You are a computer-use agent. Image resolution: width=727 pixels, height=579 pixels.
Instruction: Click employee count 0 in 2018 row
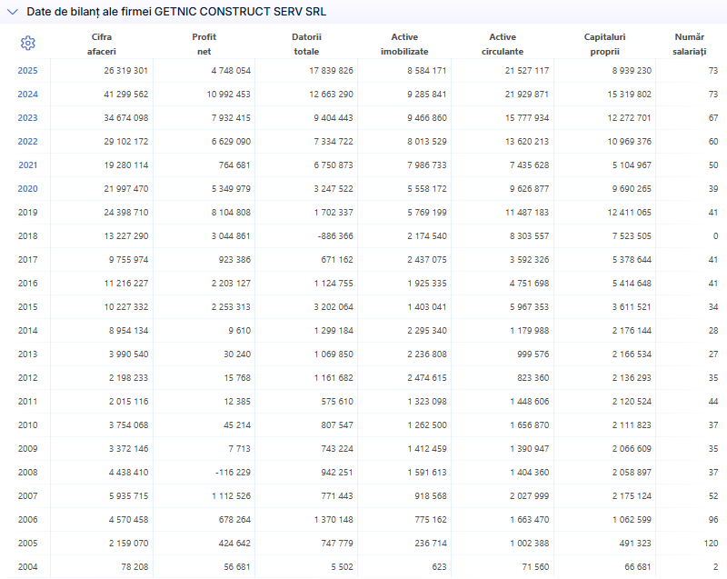715,236
